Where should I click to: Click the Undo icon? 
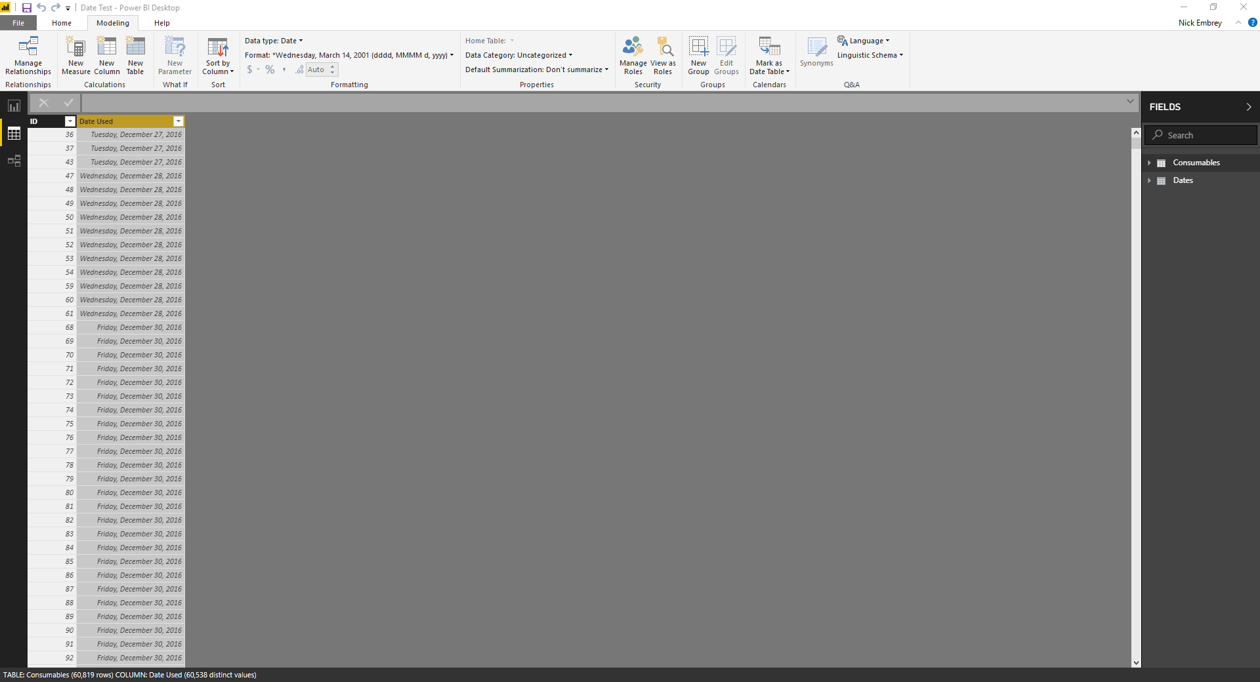(x=41, y=8)
